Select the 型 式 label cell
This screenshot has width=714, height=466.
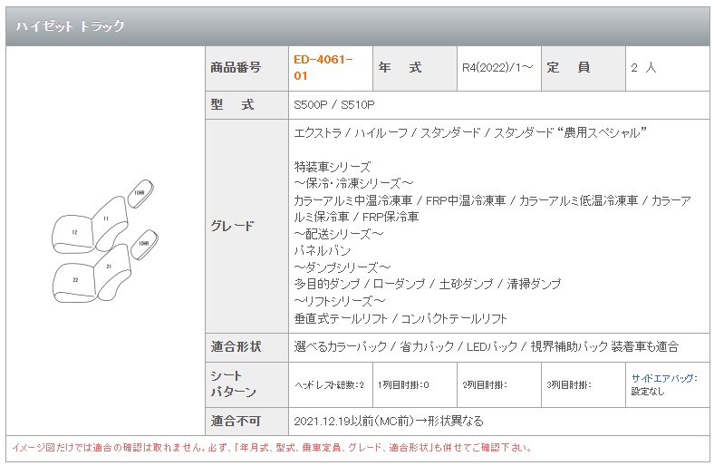pyautogui.click(x=246, y=105)
